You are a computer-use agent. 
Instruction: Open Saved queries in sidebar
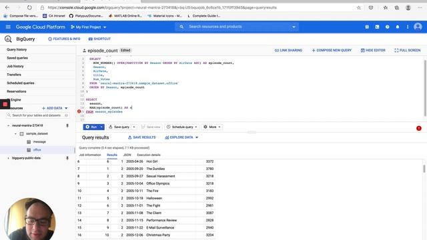17,58
